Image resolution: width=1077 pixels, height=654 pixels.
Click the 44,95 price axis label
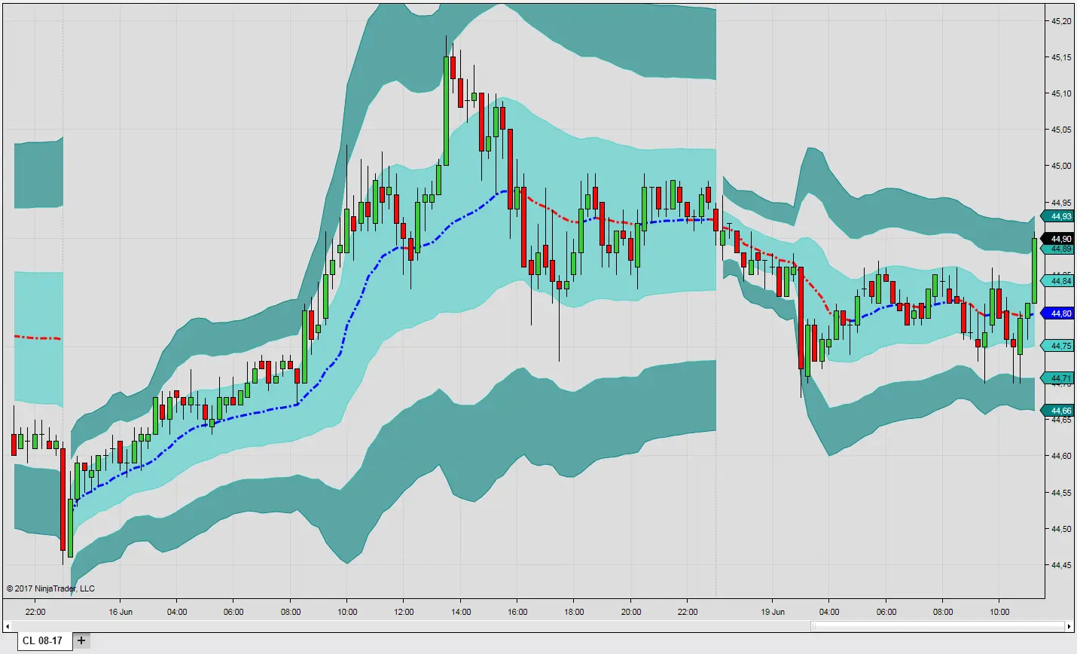coord(1061,203)
